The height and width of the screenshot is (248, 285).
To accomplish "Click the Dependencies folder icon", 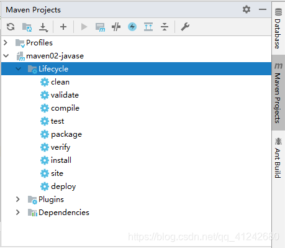I will click(32, 213).
